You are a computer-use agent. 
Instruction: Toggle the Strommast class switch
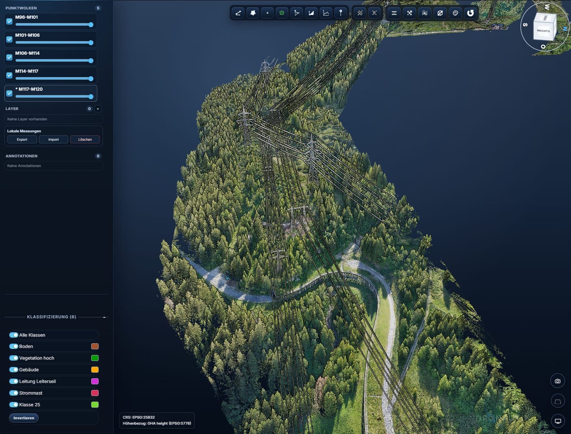click(14, 393)
